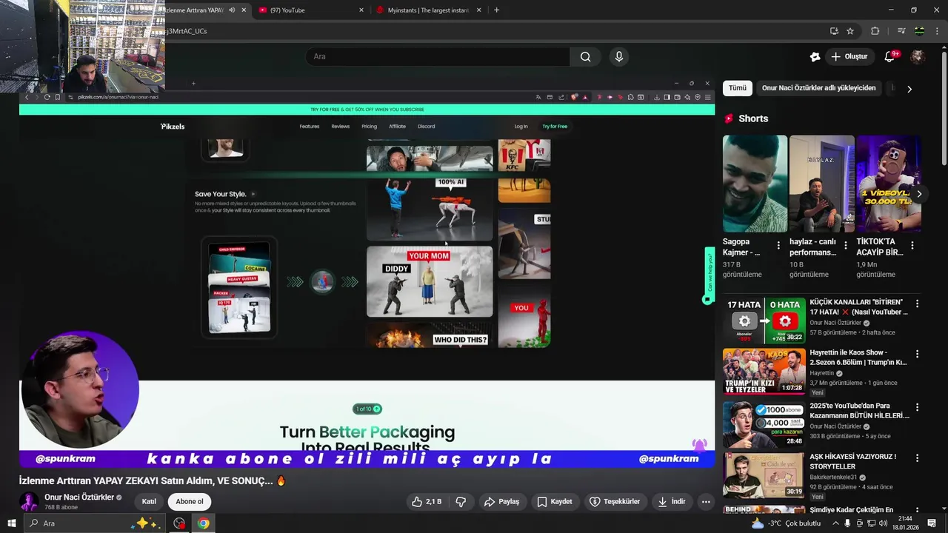The height and width of the screenshot is (533, 948).
Task: Open YouTube notifications bell
Action: (890, 56)
